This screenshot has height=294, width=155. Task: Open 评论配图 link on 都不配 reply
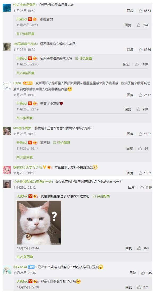point(61,143)
